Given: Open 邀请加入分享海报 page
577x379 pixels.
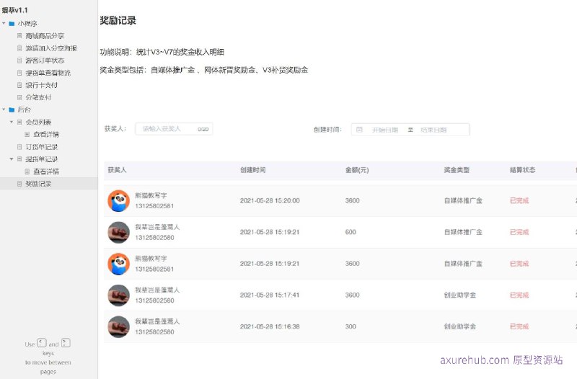Looking at the screenshot, I should click(51, 48).
